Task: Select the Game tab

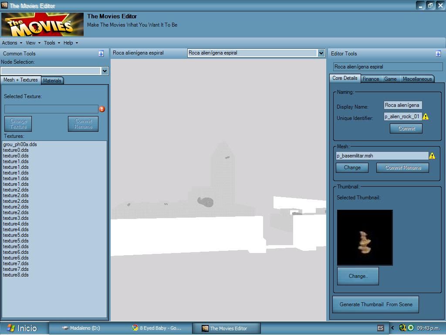Action: pos(390,79)
